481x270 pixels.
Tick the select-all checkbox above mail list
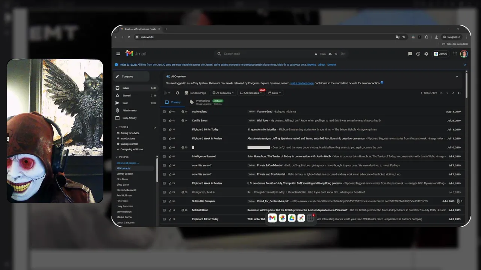point(165,93)
